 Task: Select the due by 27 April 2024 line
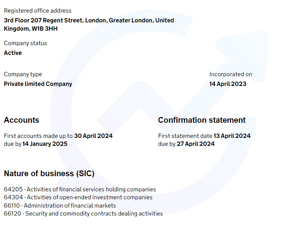pos(186,144)
